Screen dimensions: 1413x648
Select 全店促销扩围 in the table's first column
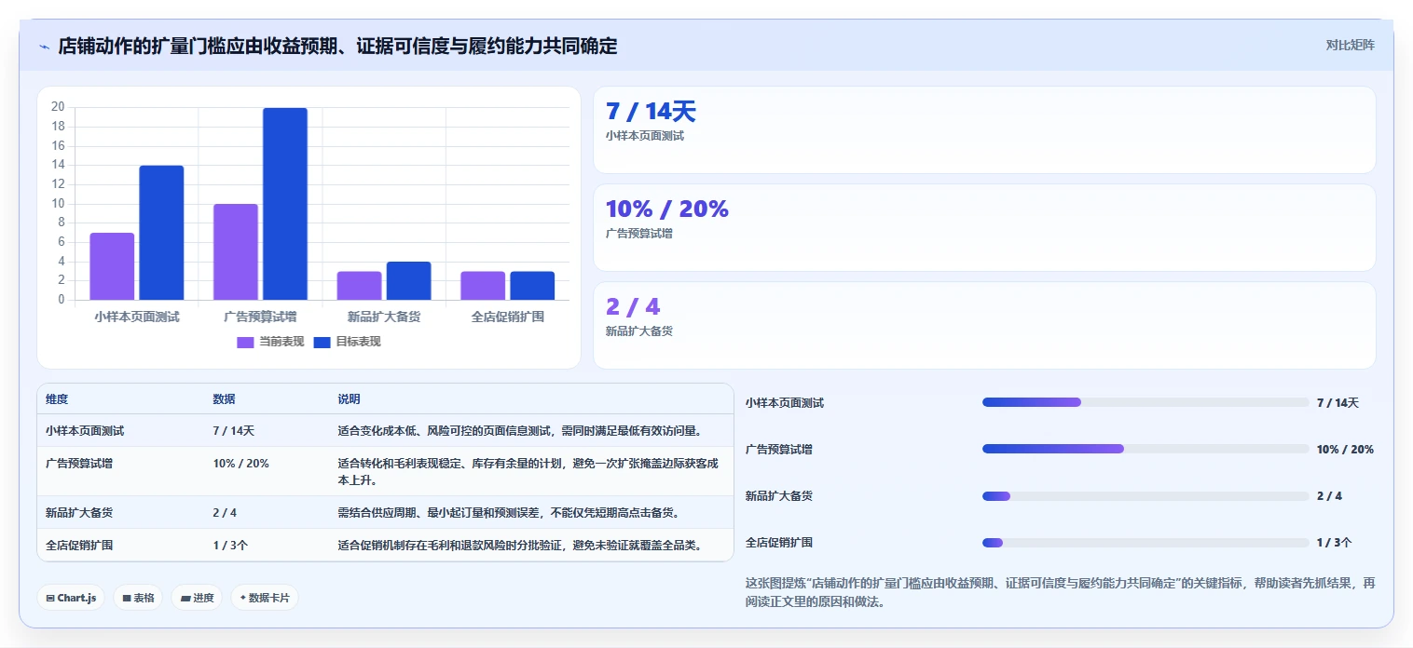(79, 545)
